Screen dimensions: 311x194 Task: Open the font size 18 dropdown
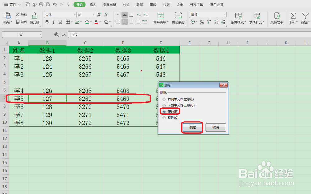[x=93, y=15]
